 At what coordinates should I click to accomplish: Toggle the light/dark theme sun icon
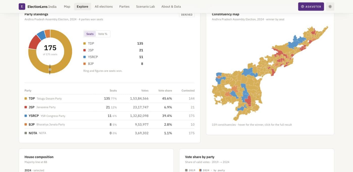[x=330, y=7]
